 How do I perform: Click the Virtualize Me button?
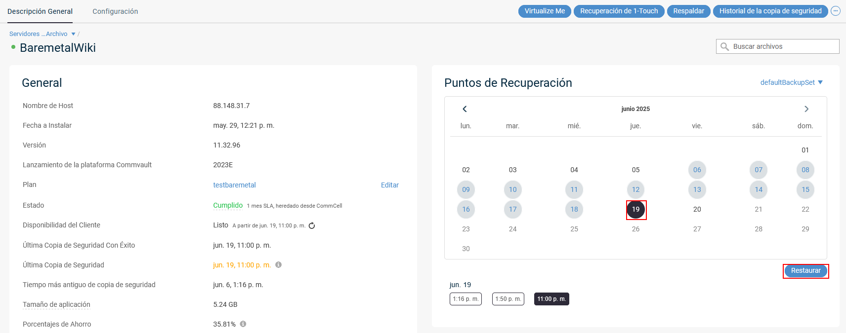point(545,11)
